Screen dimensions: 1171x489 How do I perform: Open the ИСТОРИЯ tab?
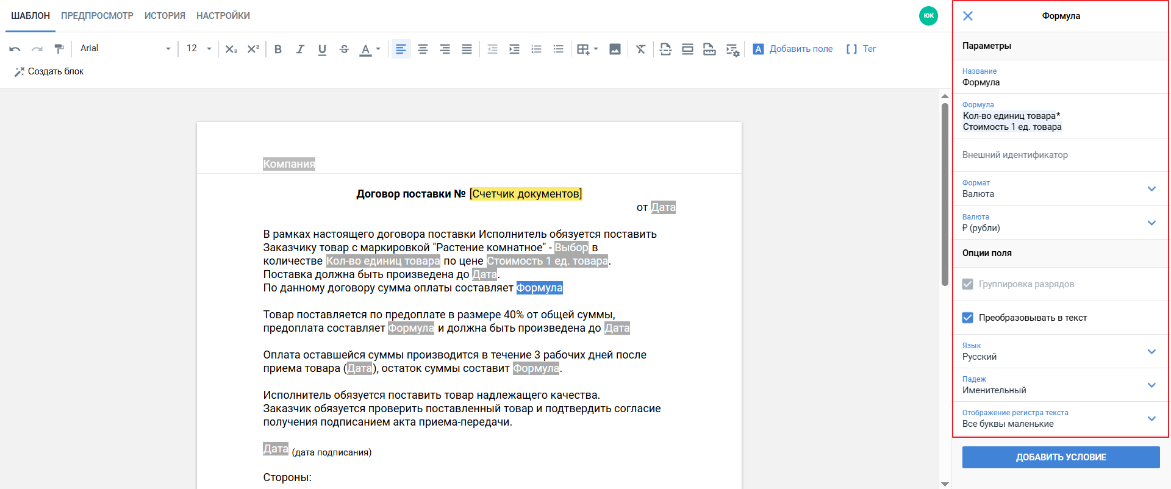click(165, 16)
